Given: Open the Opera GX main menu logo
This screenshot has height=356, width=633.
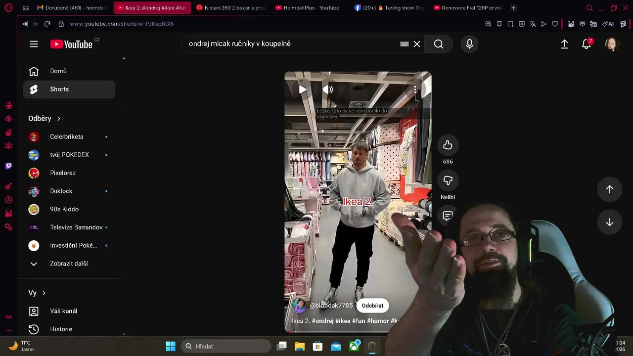Looking at the screenshot, I should (8, 8).
